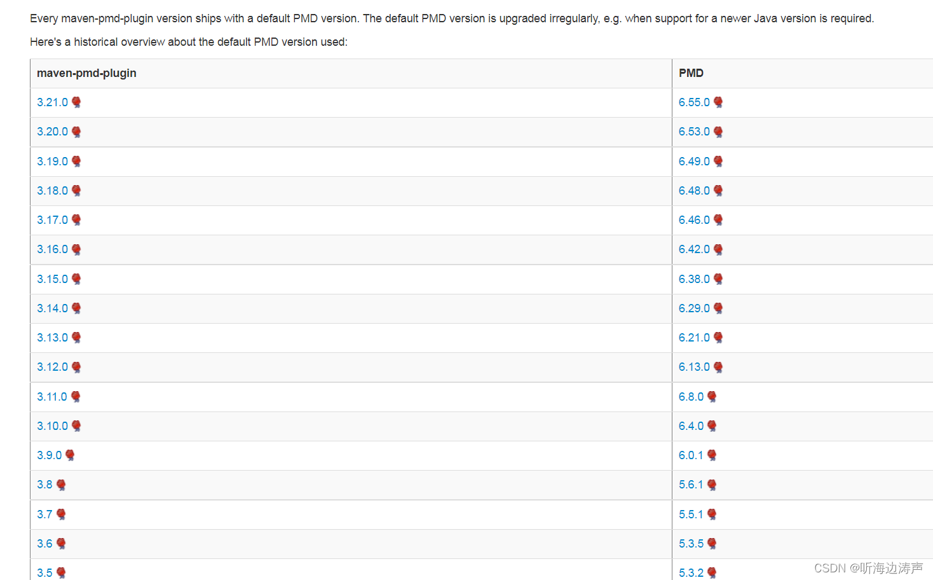Image resolution: width=933 pixels, height=580 pixels.
Task: Open the maven-pmd-plugin 3.10.0 link
Action: click(x=52, y=426)
